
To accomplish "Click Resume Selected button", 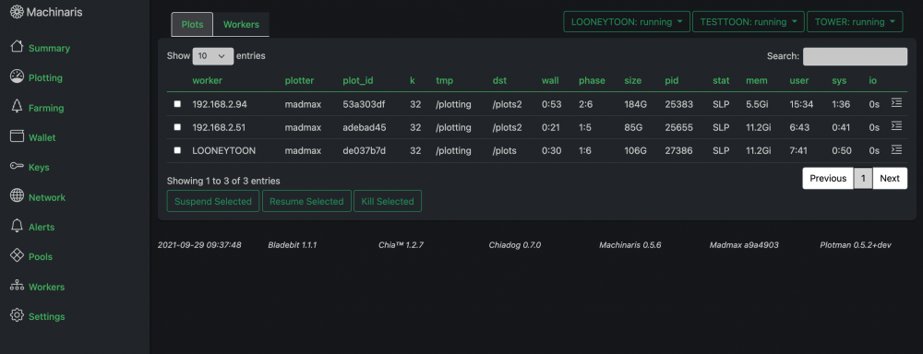I will [306, 201].
